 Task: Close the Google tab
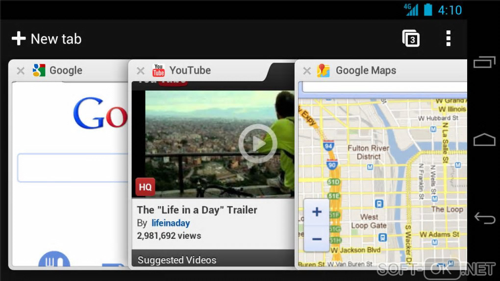tap(21, 70)
